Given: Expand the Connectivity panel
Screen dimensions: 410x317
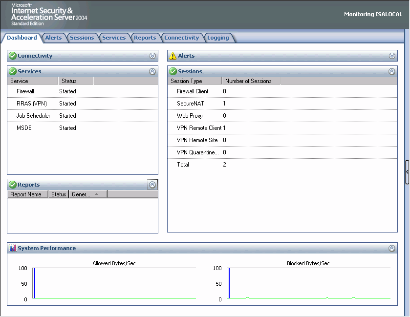Looking at the screenshot, I should pyautogui.click(x=152, y=56).
